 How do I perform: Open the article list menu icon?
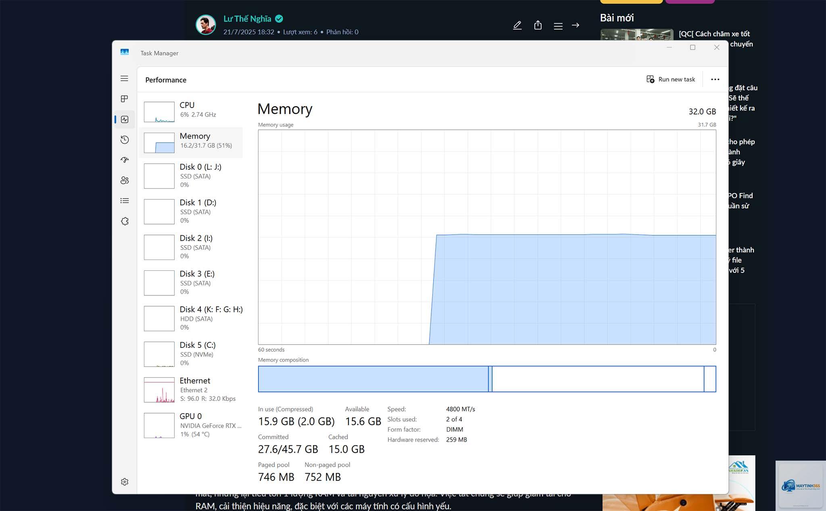tap(558, 26)
